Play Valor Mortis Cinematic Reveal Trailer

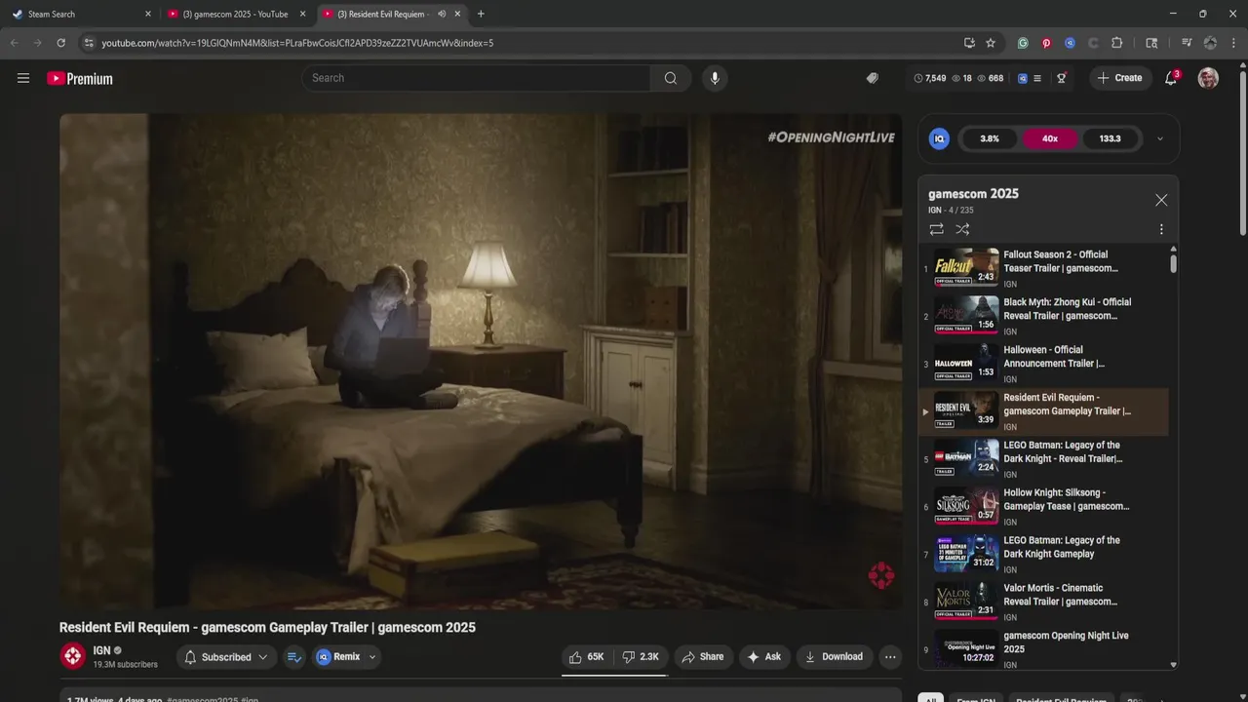pos(1045,602)
